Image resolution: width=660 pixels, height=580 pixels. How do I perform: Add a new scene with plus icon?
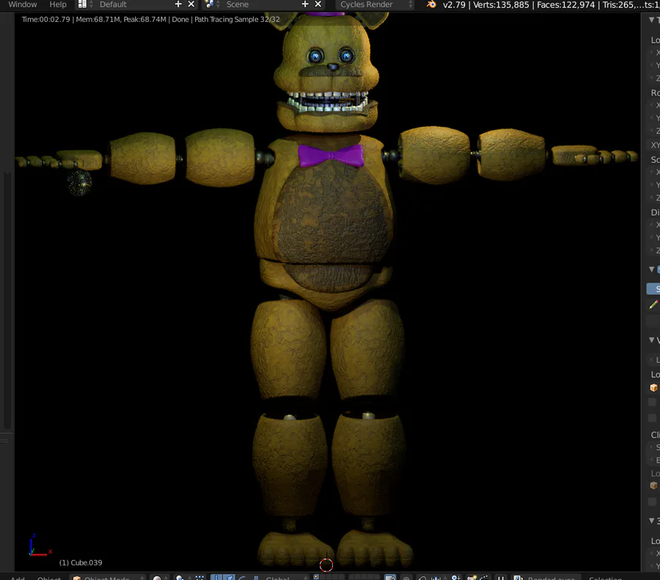click(x=305, y=4)
